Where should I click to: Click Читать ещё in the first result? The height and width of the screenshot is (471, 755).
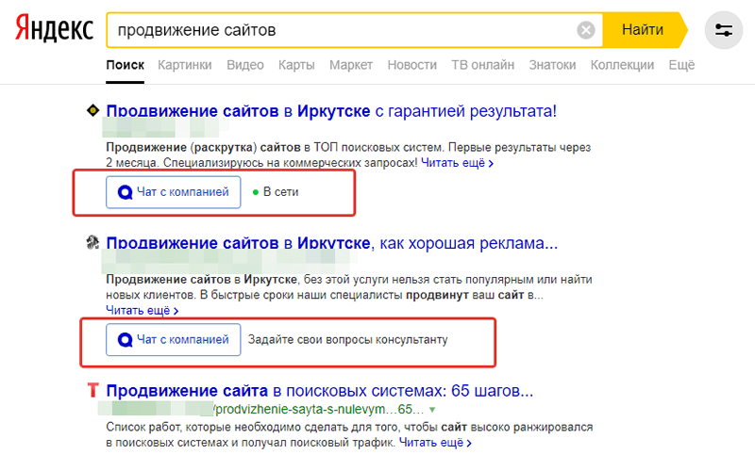pos(458,163)
